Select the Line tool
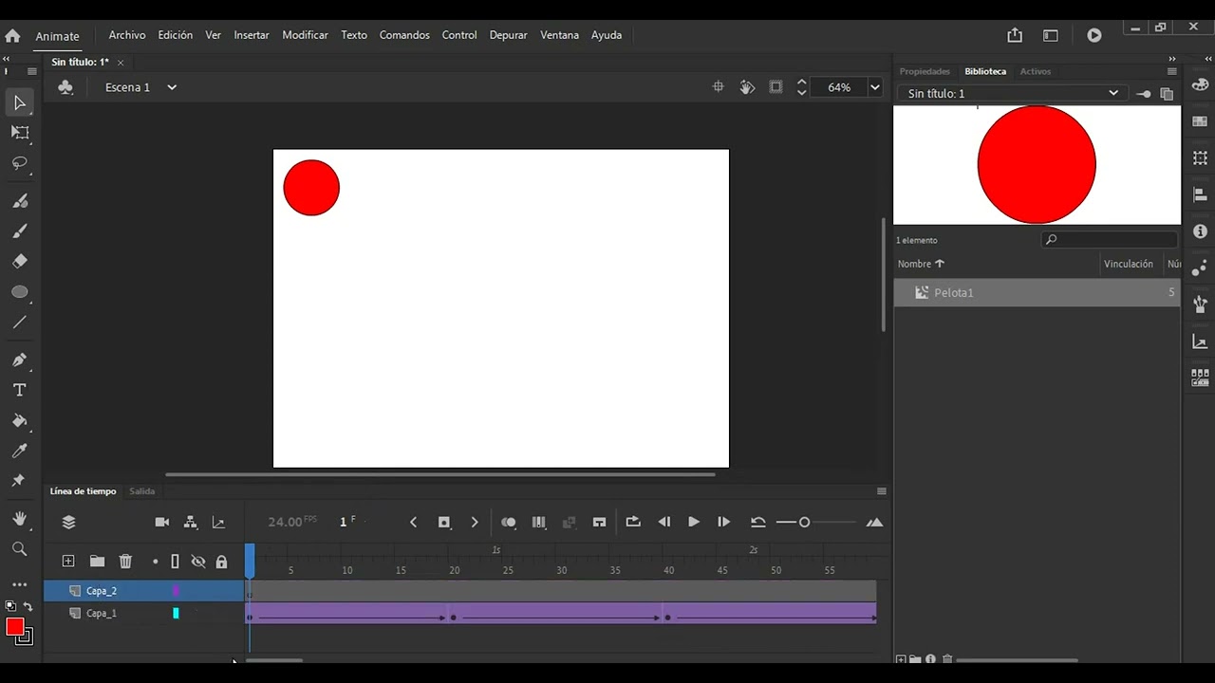 pyautogui.click(x=20, y=323)
